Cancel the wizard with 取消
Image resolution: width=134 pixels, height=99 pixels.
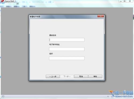[x=81, y=76]
